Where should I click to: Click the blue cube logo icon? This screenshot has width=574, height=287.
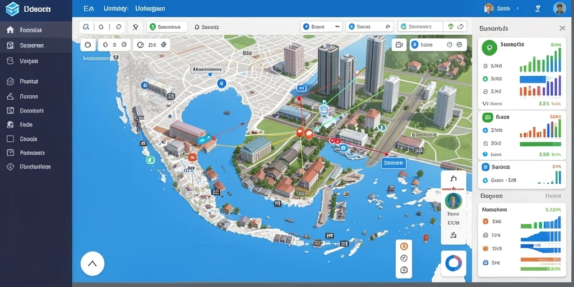(12, 9)
